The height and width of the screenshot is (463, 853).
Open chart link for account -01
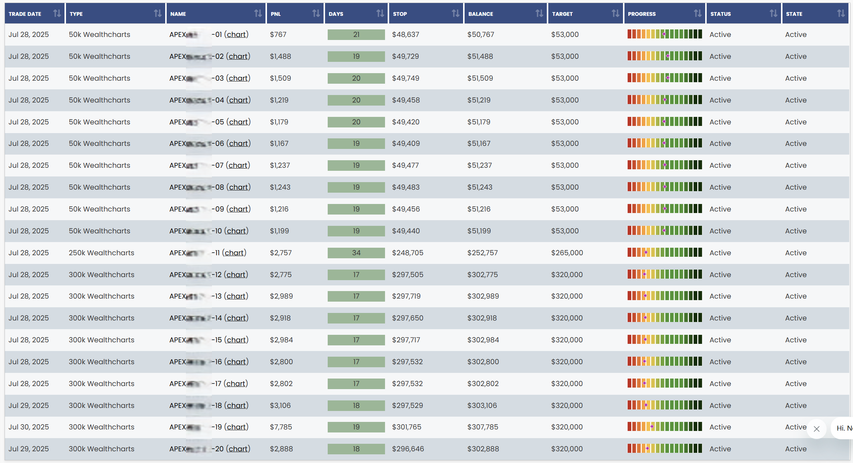pyautogui.click(x=236, y=34)
